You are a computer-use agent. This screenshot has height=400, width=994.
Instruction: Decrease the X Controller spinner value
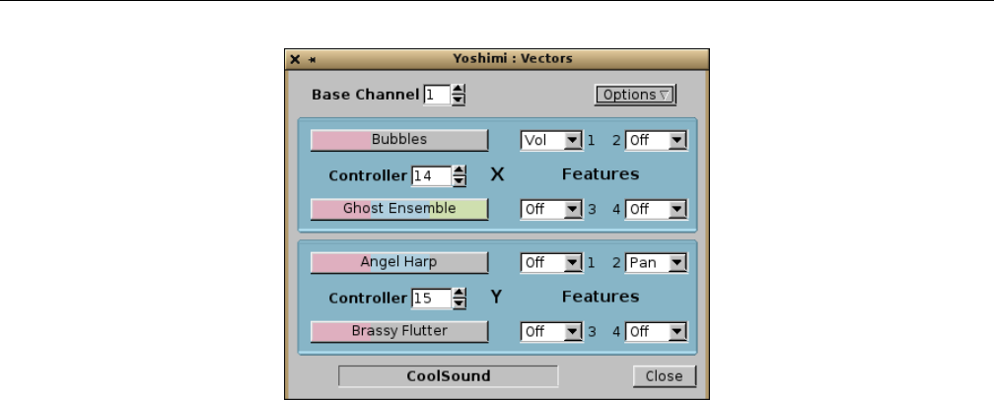point(459,181)
